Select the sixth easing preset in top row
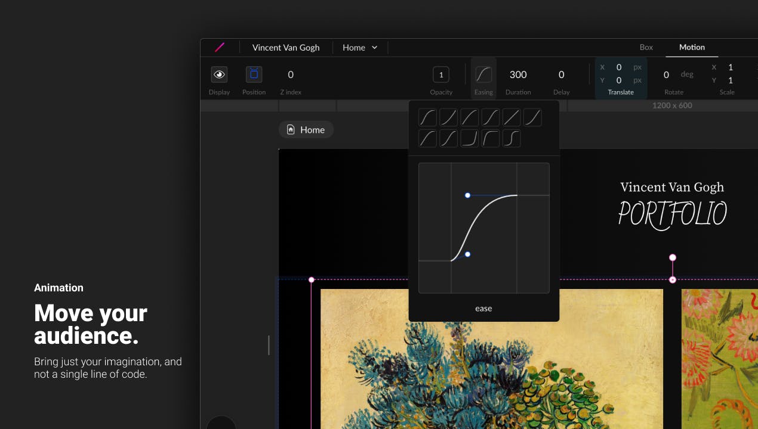The width and height of the screenshot is (758, 429). [532, 117]
